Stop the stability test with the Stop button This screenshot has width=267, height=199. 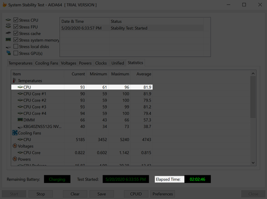(40, 194)
